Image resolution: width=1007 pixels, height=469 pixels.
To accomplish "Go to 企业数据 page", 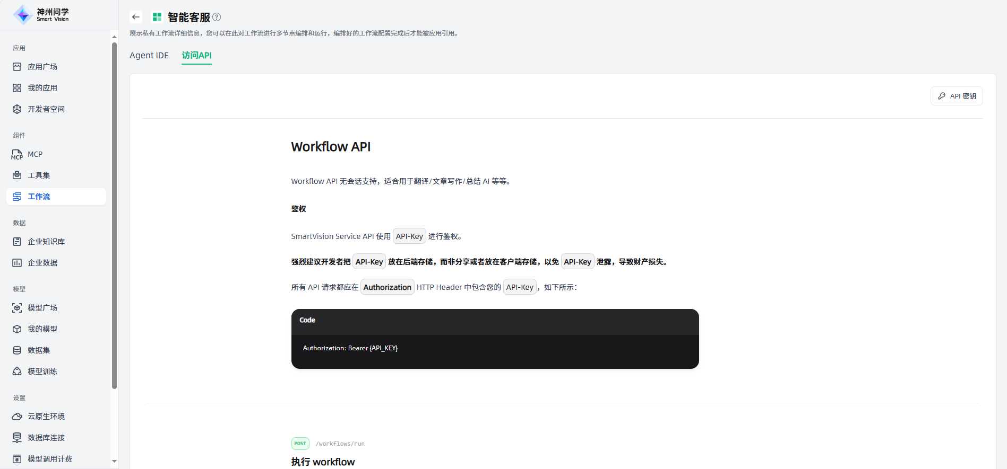I will coord(42,263).
